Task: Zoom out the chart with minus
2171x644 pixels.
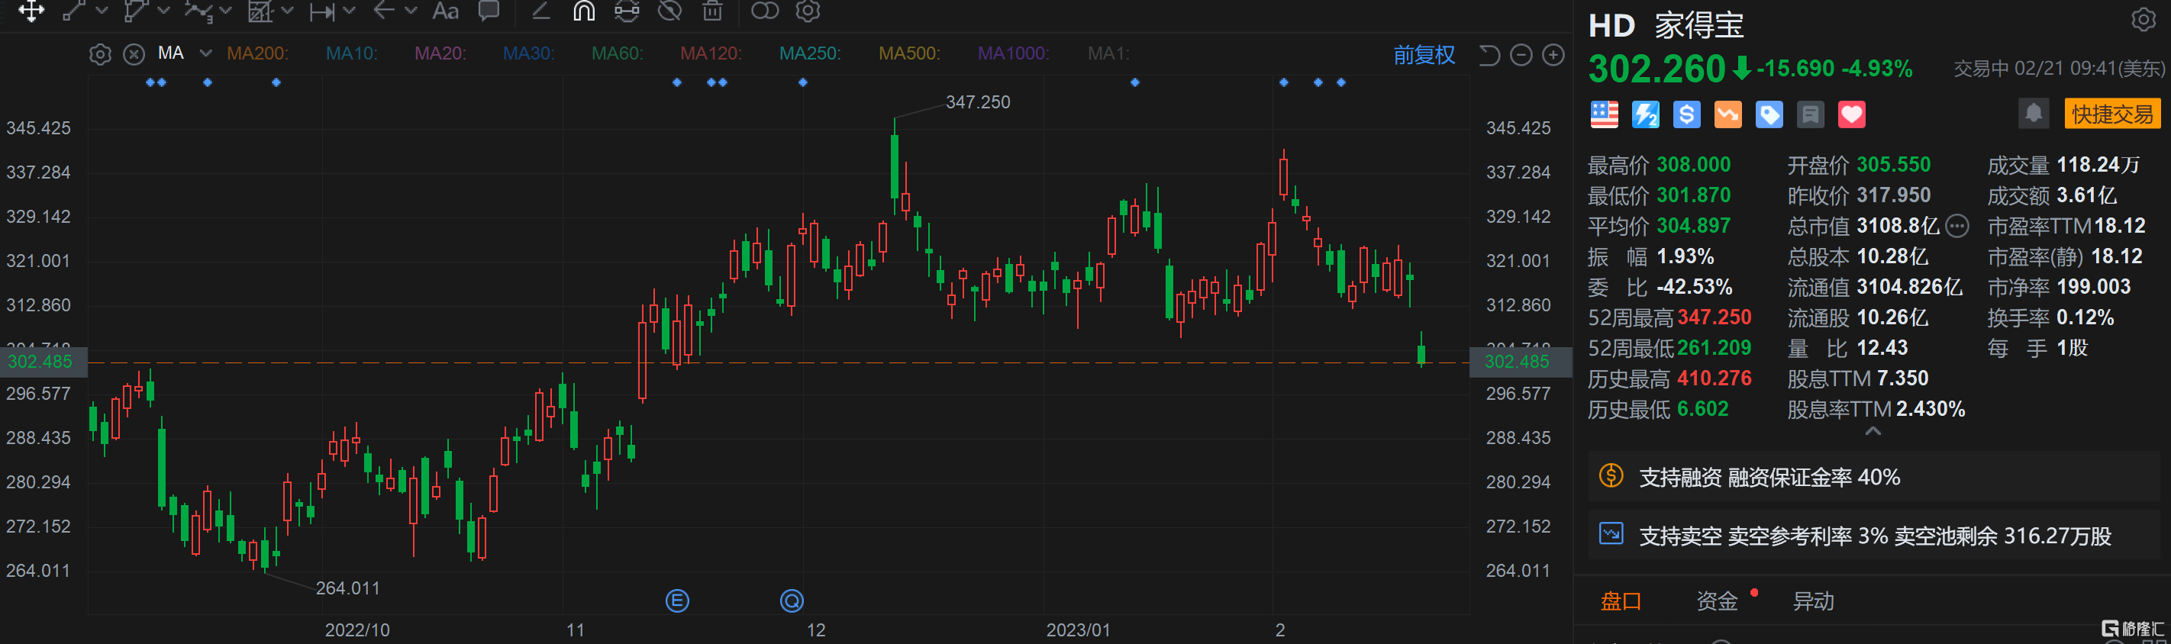Action: pos(1521,55)
